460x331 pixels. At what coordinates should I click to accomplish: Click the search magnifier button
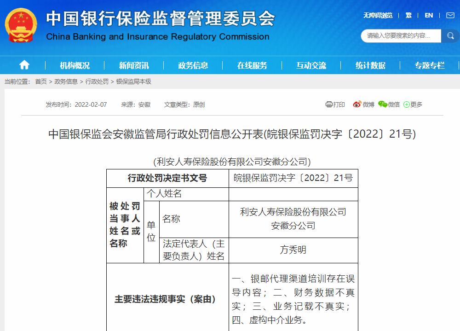450,36
